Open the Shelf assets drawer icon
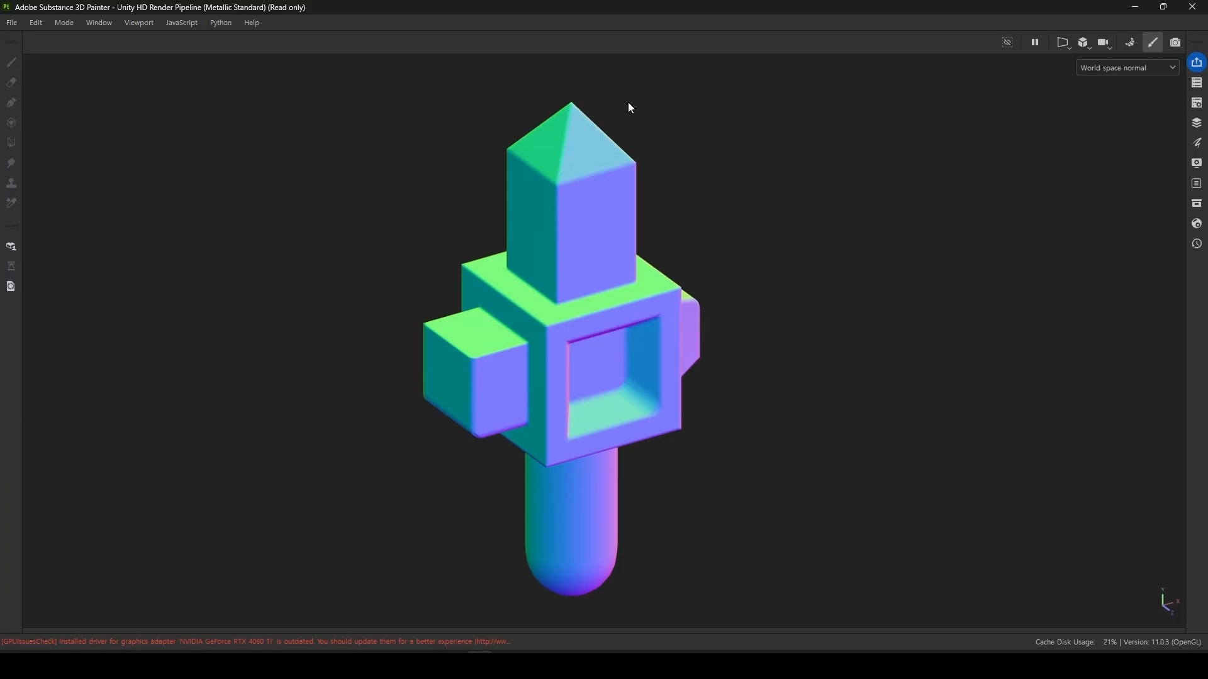1208x679 pixels. click(1197, 204)
